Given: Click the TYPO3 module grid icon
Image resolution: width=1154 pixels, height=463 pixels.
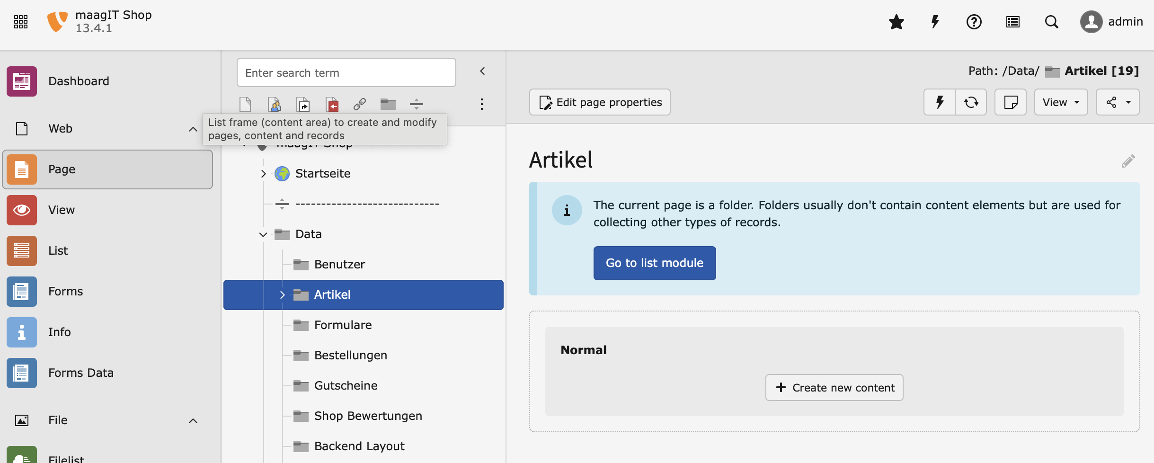Looking at the screenshot, I should (x=21, y=22).
